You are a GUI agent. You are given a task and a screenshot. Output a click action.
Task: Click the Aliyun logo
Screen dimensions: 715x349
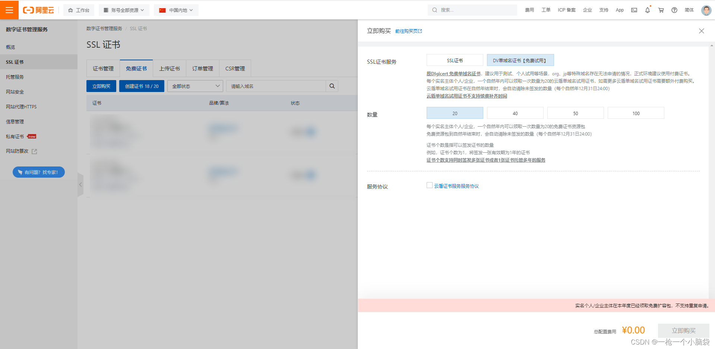[38, 10]
